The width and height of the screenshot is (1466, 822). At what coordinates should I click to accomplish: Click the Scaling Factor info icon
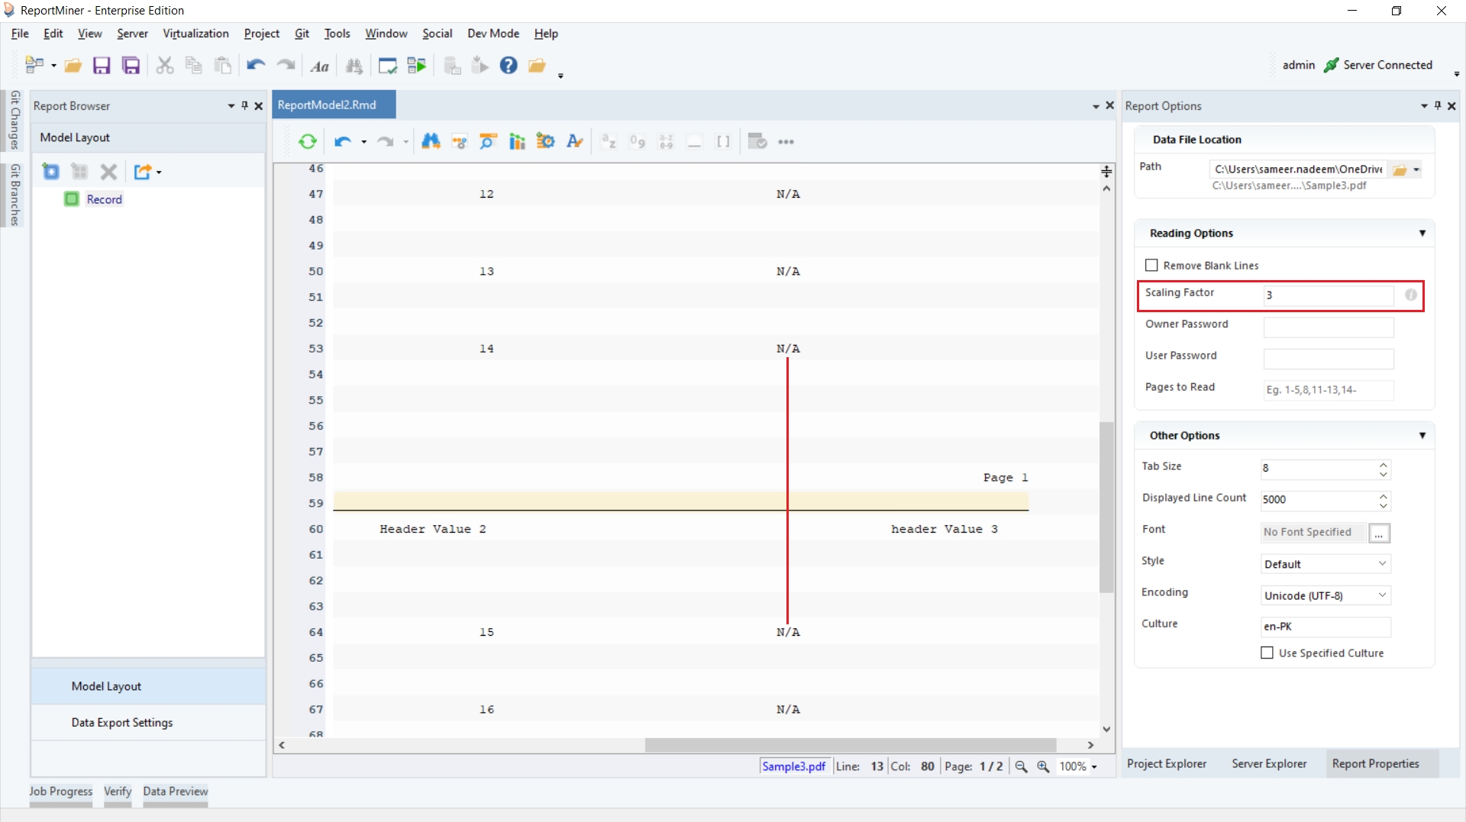coord(1410,295)
